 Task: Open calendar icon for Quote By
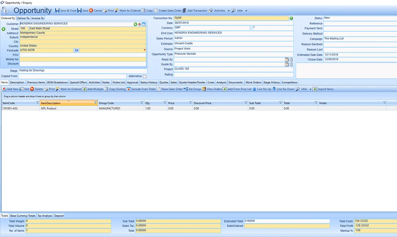coord(287,64)
